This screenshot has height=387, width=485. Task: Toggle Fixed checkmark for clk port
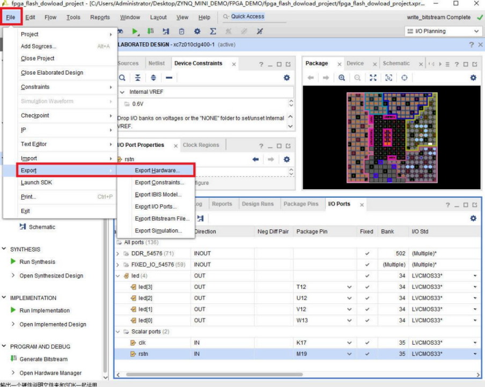367,343
